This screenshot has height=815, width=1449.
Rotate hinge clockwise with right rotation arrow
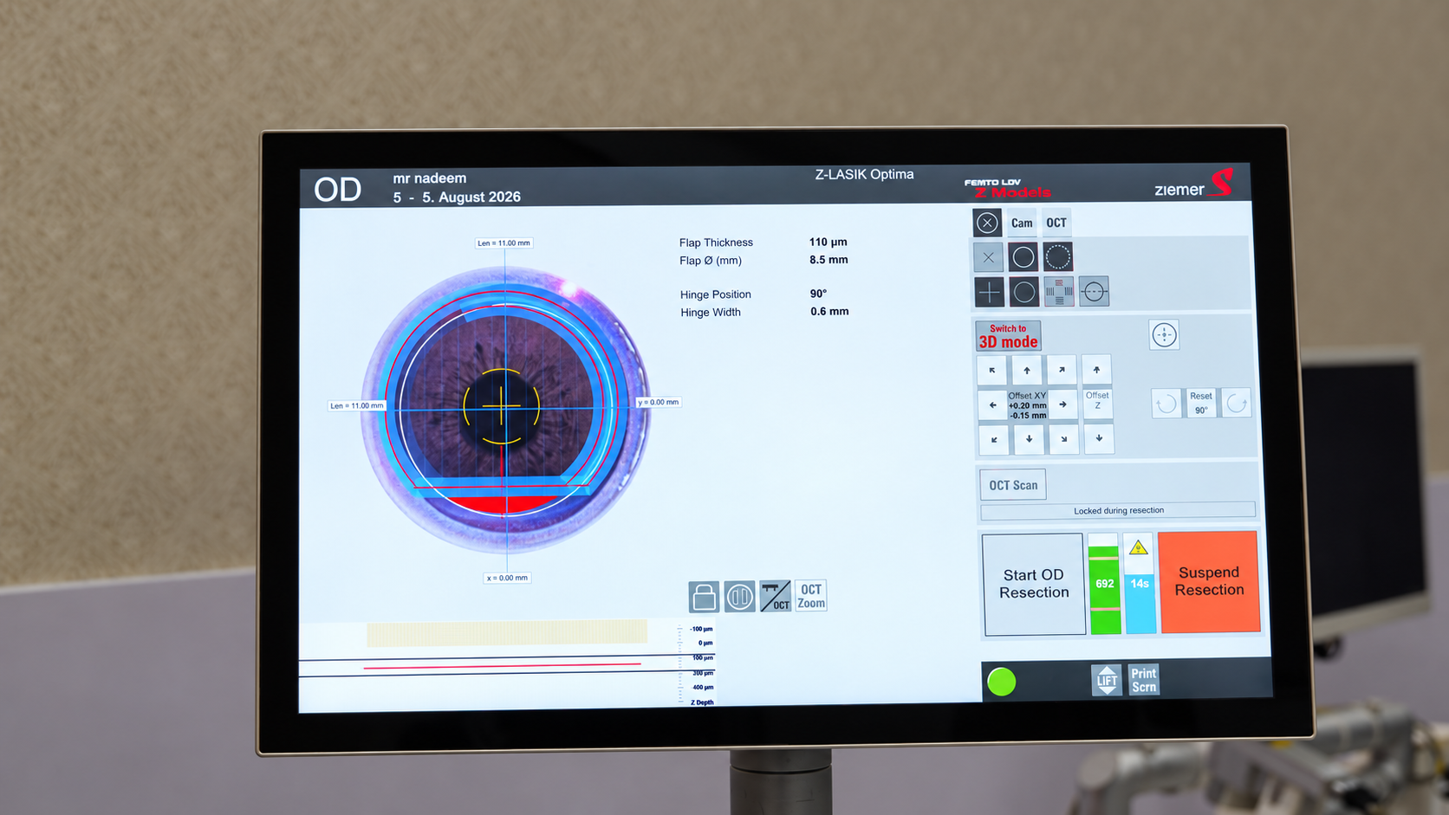pos(1237,404)
